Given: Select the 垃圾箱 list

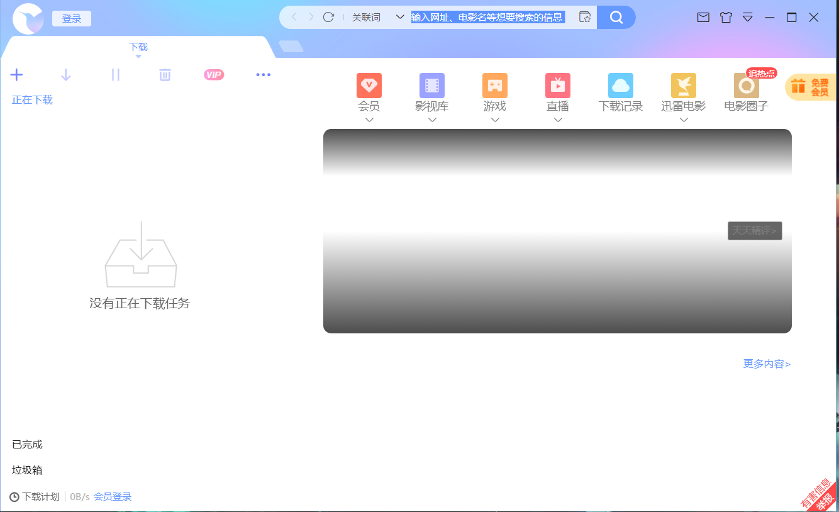Looking at the screenshot, I should (28, 470).
